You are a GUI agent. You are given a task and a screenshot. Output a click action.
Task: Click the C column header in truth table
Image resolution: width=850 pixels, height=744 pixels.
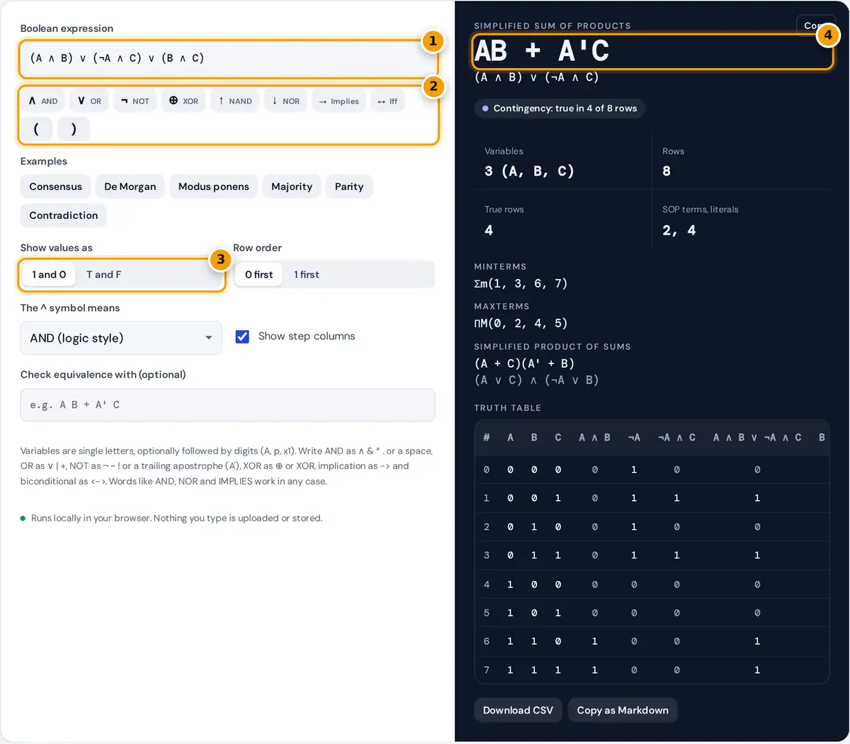click(x=558, y=438)
